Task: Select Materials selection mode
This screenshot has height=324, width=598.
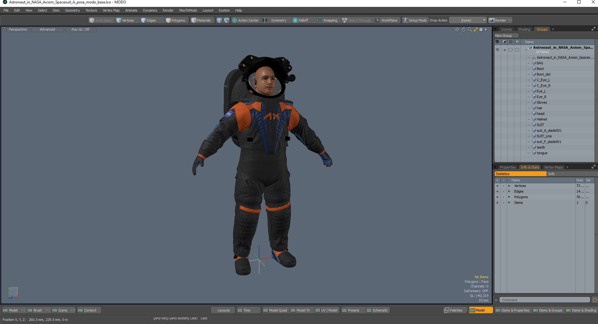Action: point(201,20)
